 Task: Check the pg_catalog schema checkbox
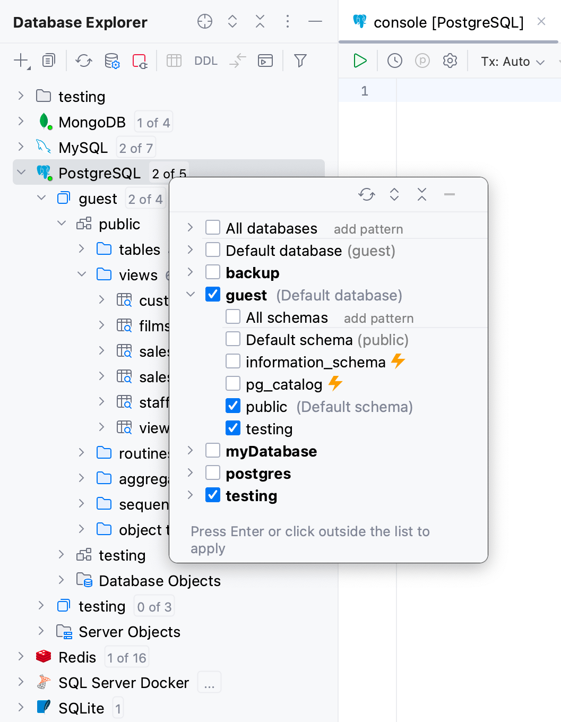233,383
